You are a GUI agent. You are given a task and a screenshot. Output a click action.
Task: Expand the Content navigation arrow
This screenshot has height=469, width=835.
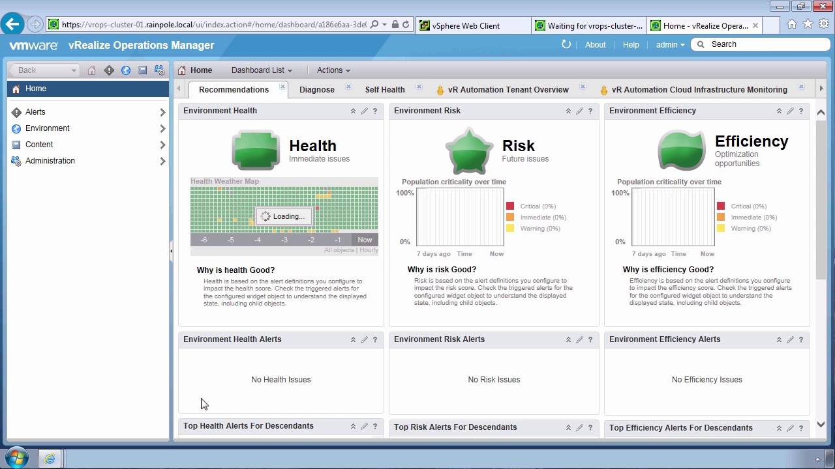click(x=162, y=145)
